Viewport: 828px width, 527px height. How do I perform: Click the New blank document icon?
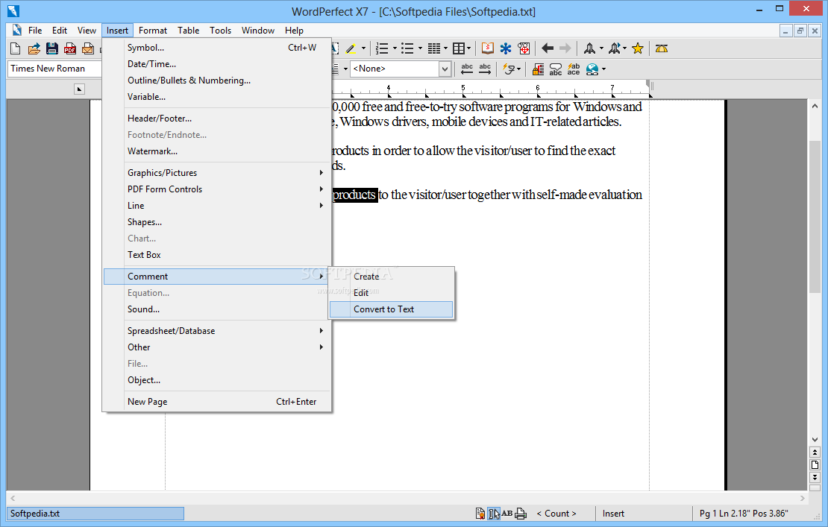[x=16, y=48]
